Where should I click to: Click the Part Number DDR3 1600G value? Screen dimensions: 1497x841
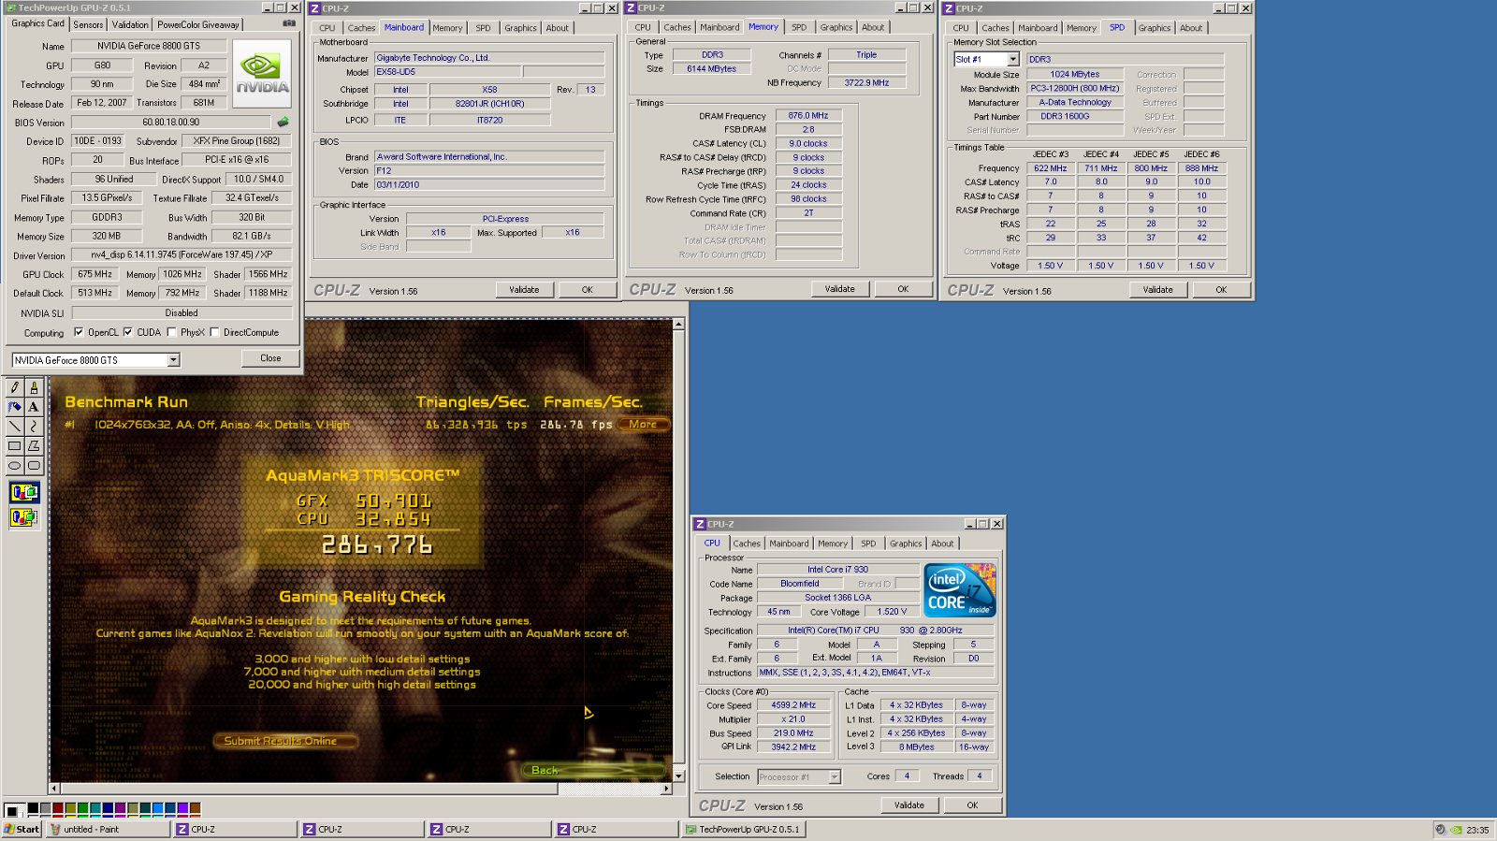[x=1075, y=117]
